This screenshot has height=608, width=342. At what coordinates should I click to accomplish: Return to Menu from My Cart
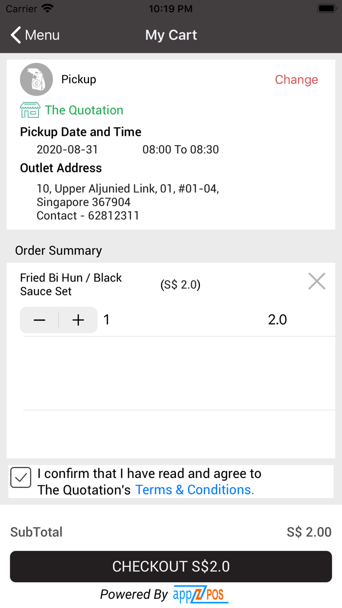(x=34, y=35)
